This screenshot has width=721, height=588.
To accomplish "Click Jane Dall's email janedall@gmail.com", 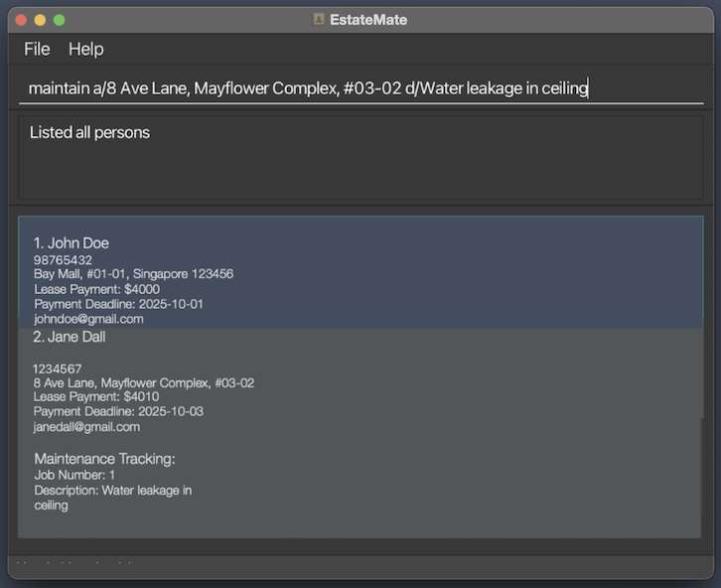I will coord(86,426).
